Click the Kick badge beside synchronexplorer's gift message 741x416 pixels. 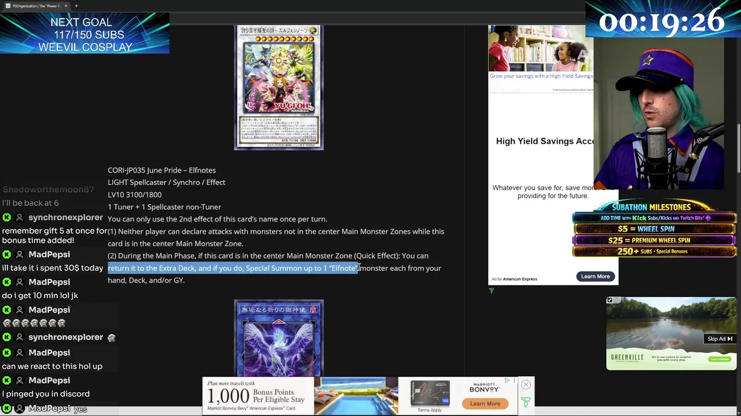coord(7,217)
